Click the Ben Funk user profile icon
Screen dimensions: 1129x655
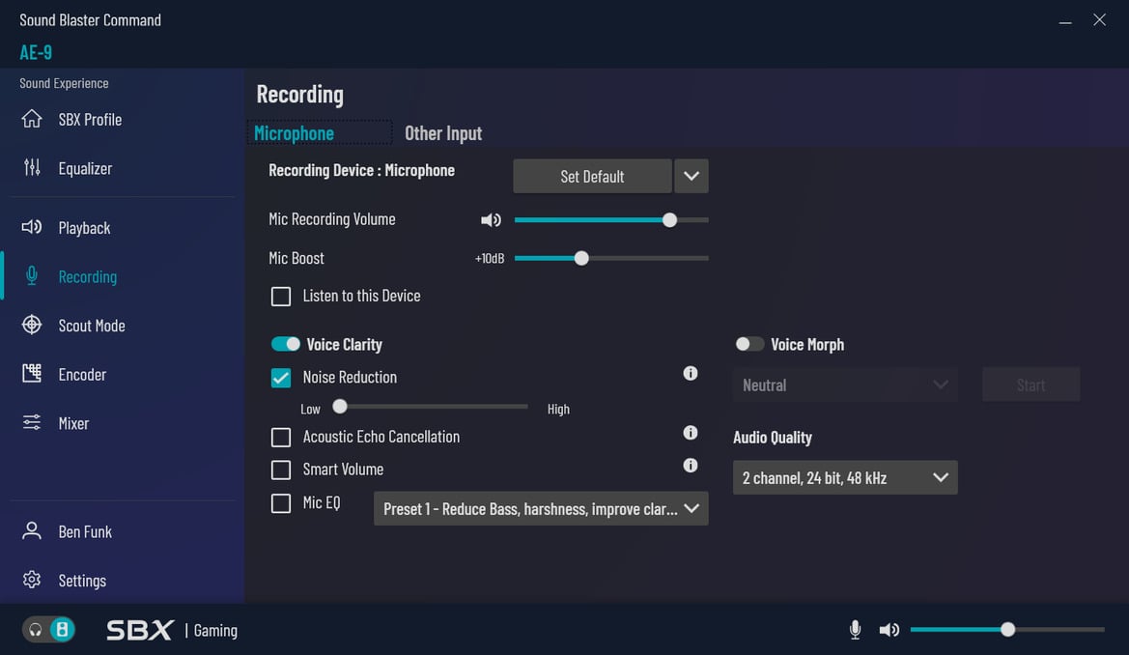[32, 531]
